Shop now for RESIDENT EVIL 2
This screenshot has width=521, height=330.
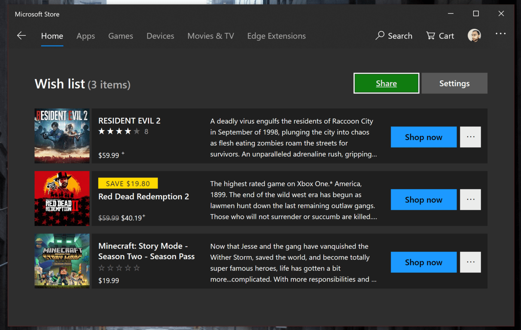tap(424, 137)
